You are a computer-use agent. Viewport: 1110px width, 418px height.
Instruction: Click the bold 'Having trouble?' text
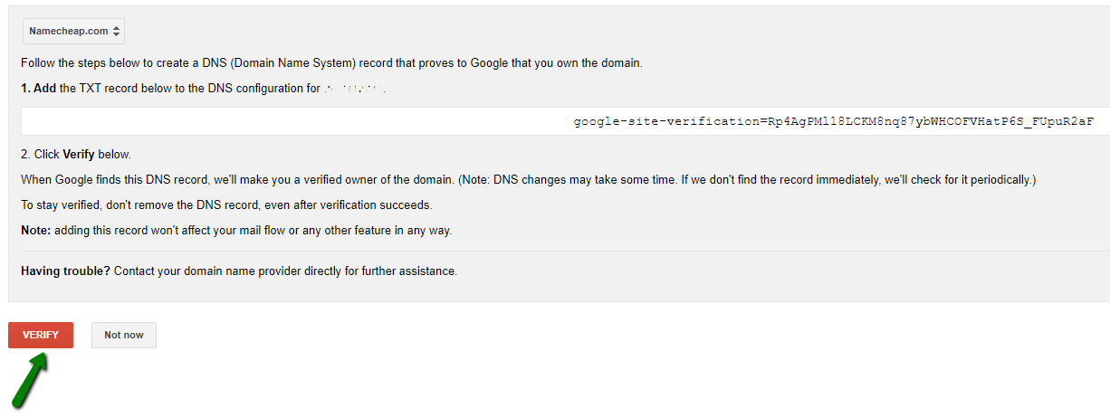click(x=65, y=271)
